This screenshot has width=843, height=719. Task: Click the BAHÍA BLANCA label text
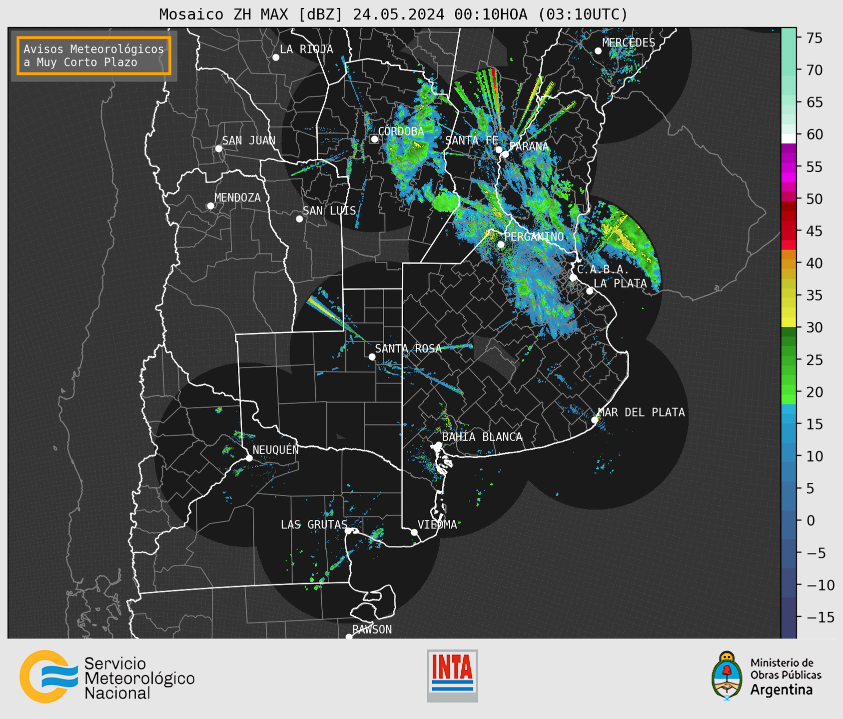point(482,437)
